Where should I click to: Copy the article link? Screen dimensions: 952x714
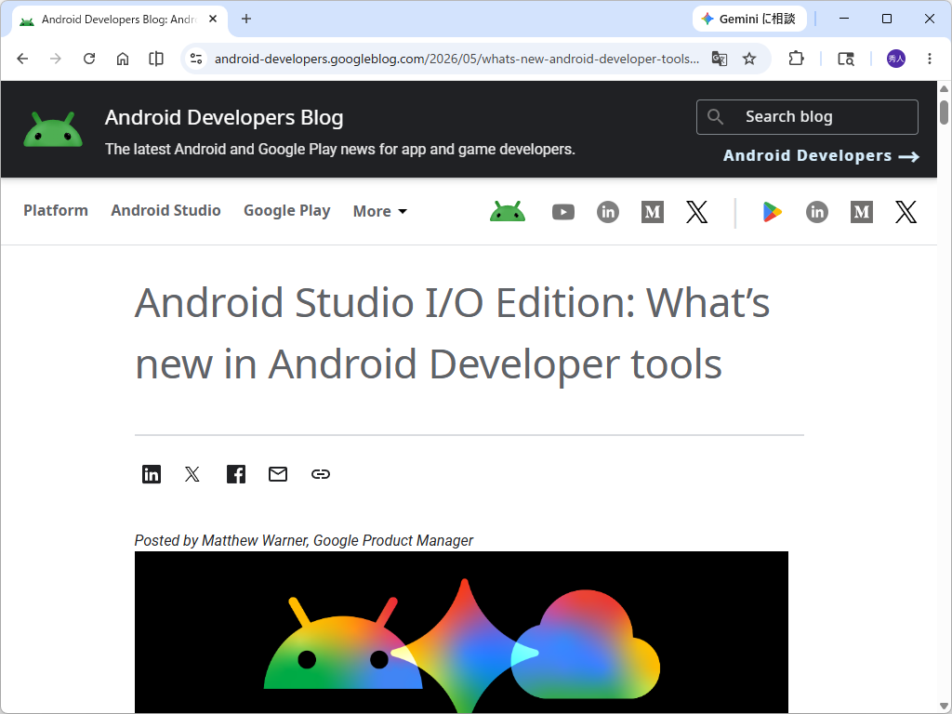tap(321, 474)
